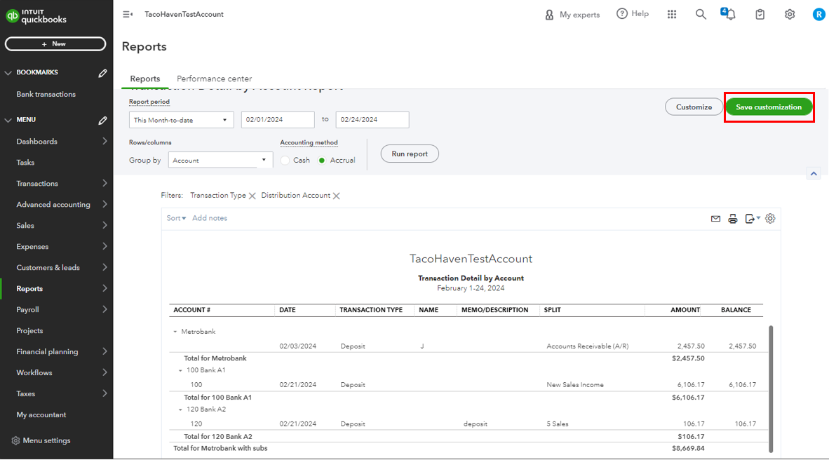The height and width of the screenshot is (460, 829).
Task: Click the New button
Action: point(55,44)
